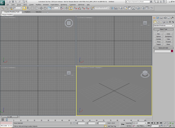
Task: Open the object color swatch
Action: [x=172, y=51]
